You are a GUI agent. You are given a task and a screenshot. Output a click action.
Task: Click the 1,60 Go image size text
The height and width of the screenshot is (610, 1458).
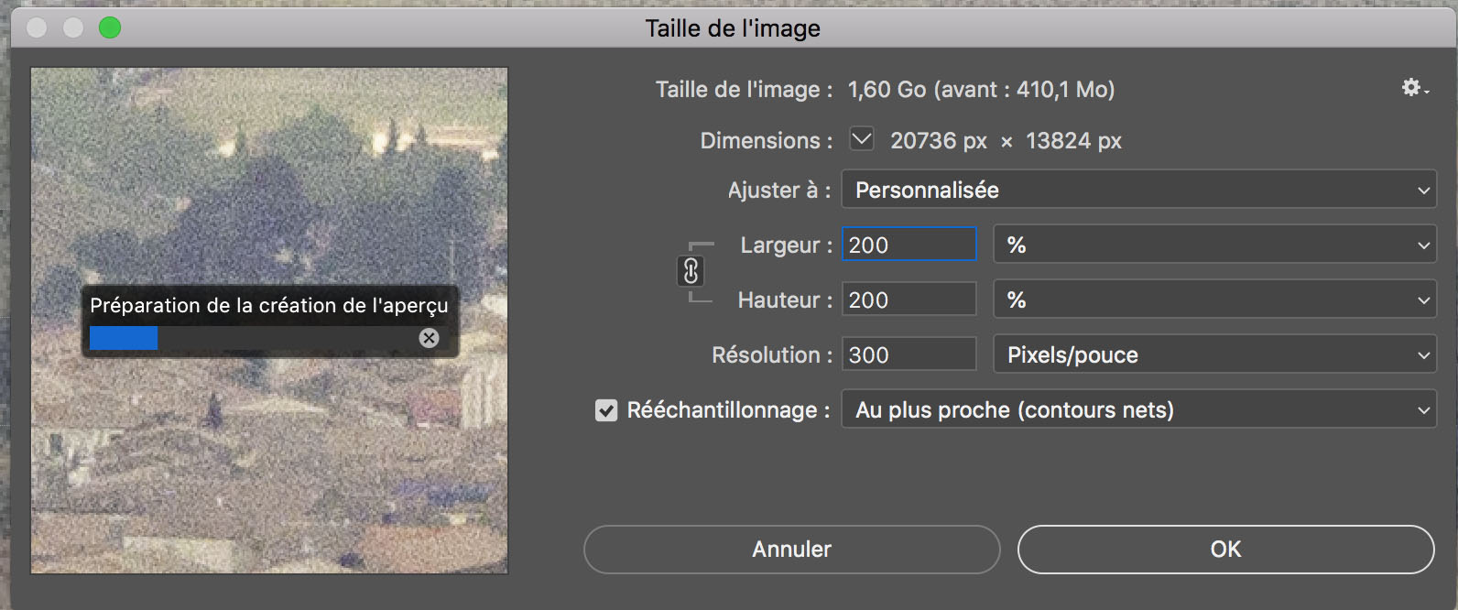point(981,89)
